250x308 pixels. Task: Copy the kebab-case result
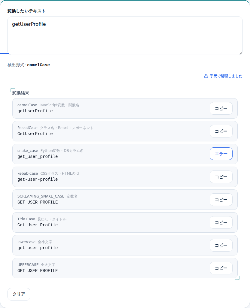[x=221, y=177]
